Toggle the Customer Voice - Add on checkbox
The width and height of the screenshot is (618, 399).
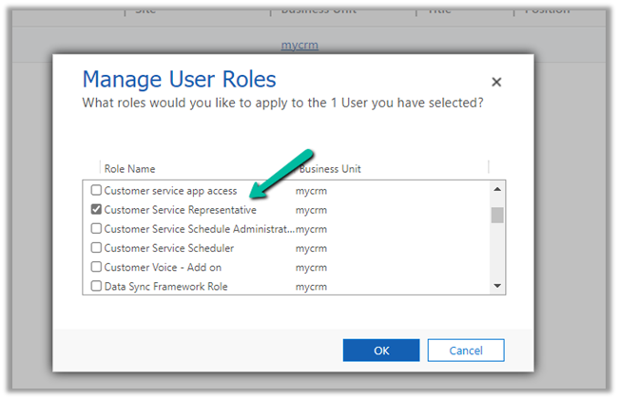(x=96, y=267)
